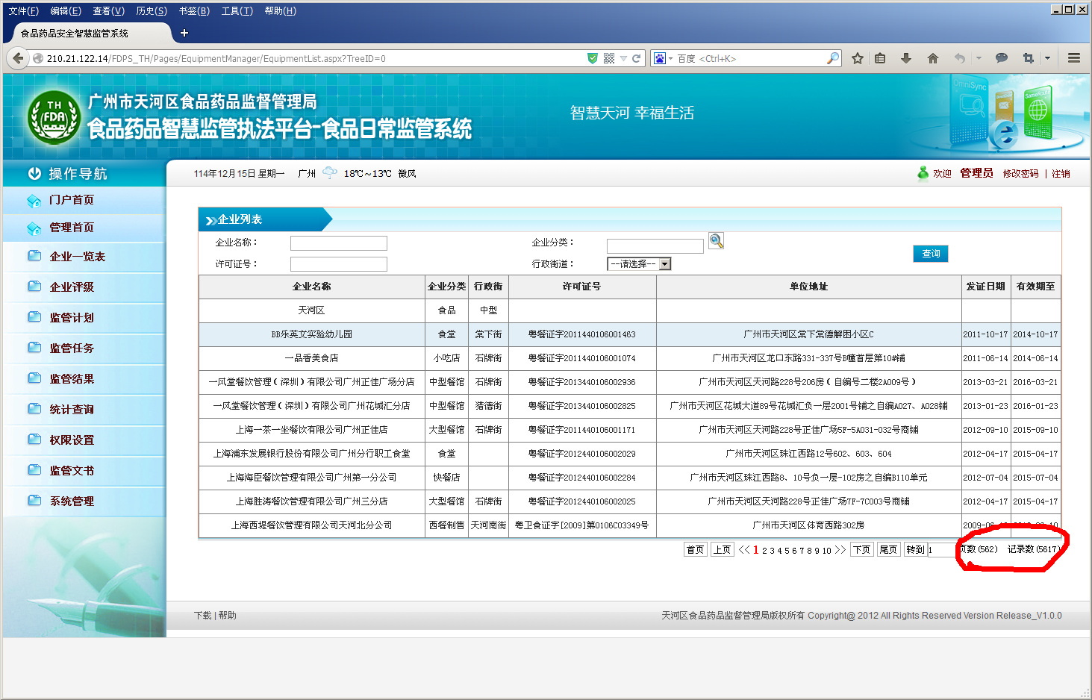Click 注销 to log out

[1061, 174]
